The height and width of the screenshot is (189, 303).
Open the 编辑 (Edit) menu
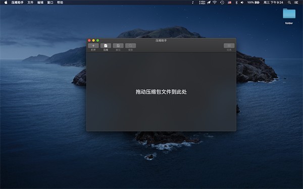[40, 3]
